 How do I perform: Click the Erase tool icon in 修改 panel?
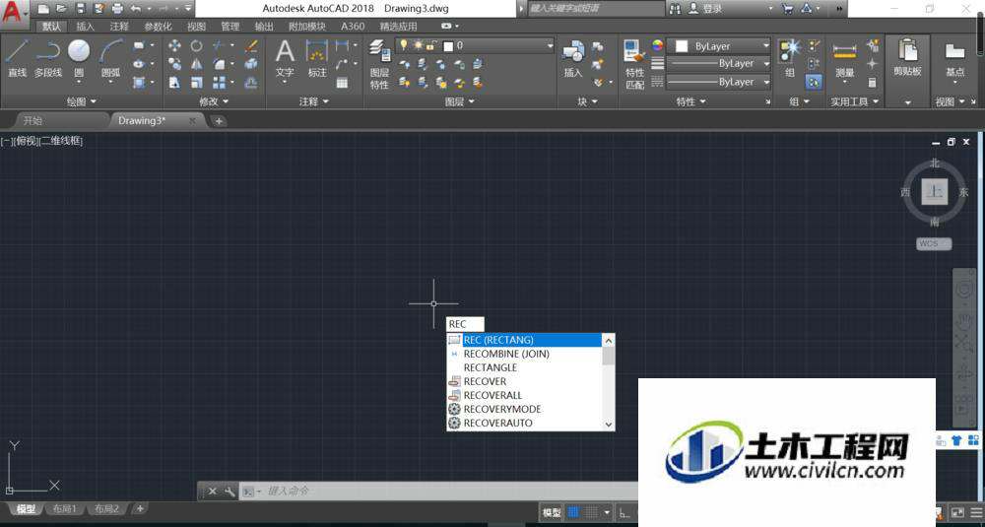(251, 45)
